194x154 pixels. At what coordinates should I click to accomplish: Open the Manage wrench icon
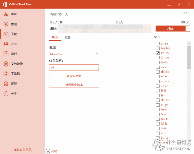click(x=6, y=24)
